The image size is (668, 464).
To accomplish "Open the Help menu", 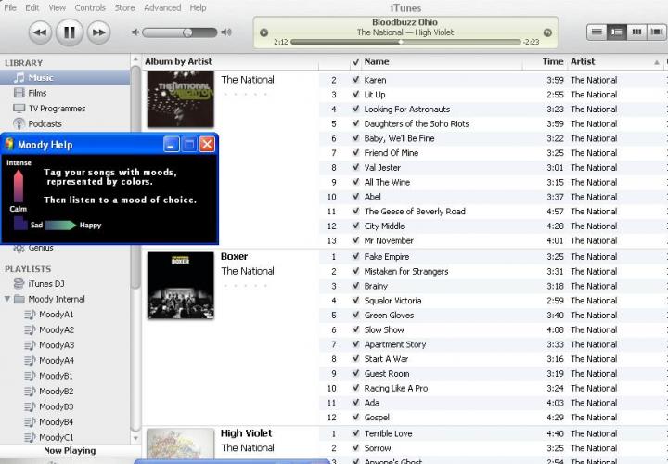I will click(198, 7).
